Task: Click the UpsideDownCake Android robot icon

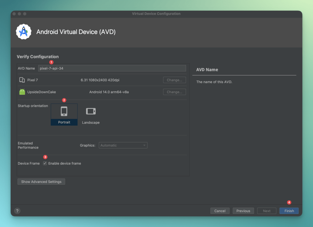Action: click(x=22, y=92)
